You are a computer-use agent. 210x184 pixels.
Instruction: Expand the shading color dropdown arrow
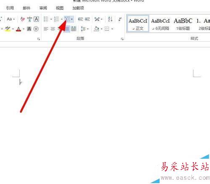102,29
